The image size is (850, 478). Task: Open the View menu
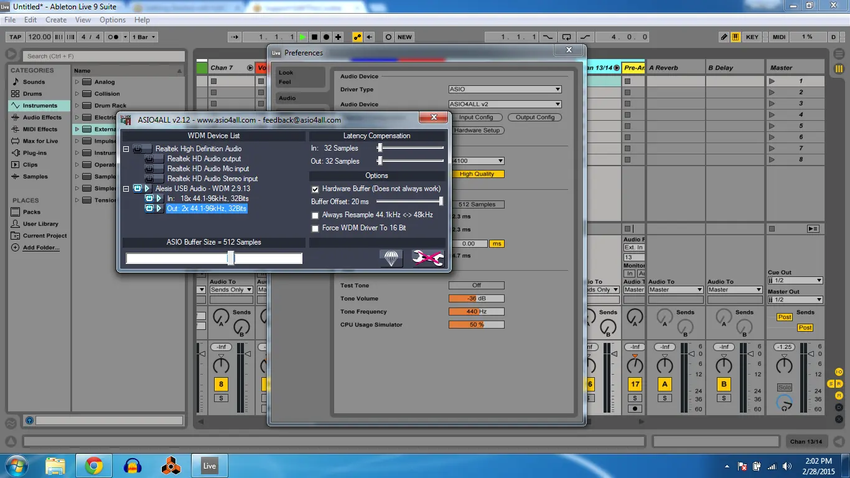(x=83, y=20)
